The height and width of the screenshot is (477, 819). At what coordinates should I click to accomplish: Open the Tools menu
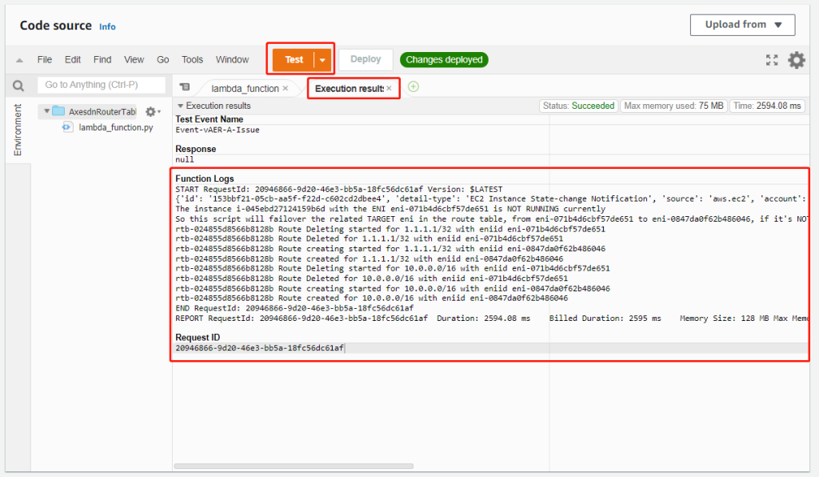pyautogui.click(x=192, y=60)
